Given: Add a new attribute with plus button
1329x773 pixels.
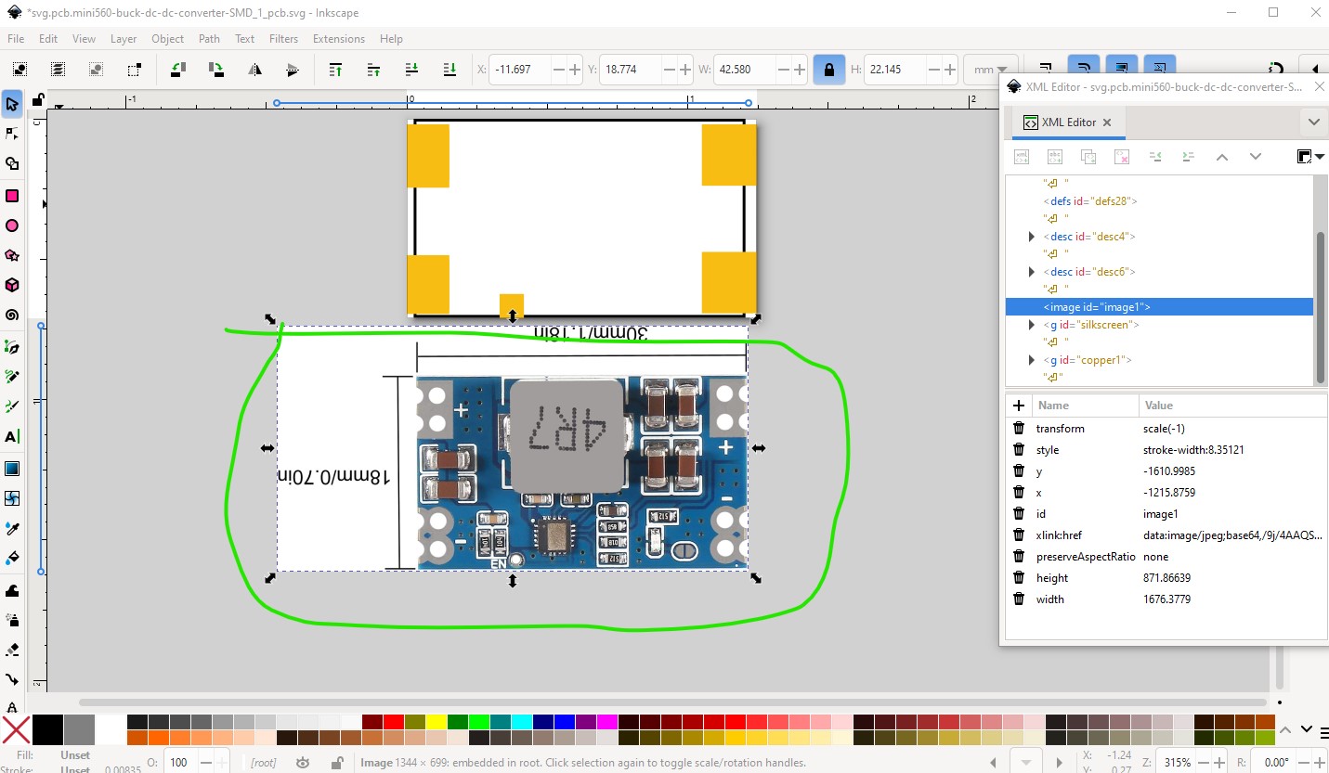Looking at the screenshot, I should click(x=1019, y=406).
